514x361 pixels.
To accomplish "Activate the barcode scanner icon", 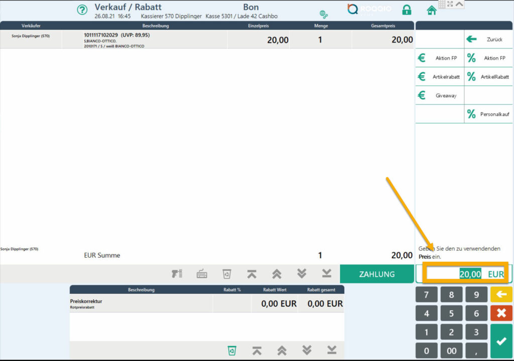I will click(177, 274).
